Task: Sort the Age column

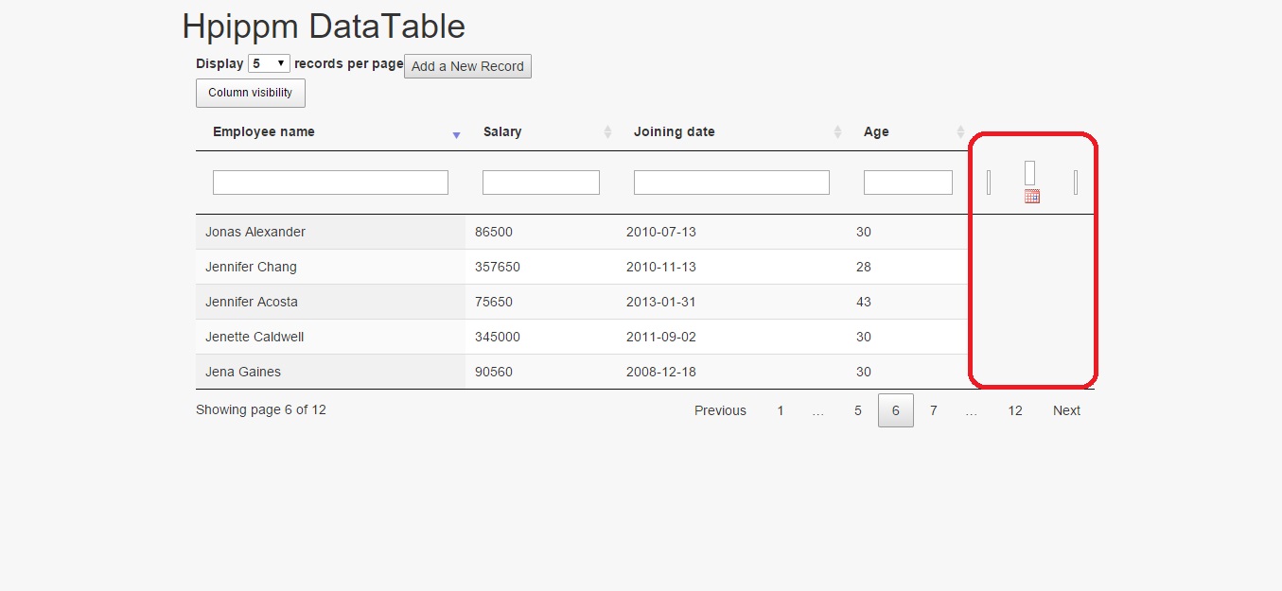Action: coord(960,132)
